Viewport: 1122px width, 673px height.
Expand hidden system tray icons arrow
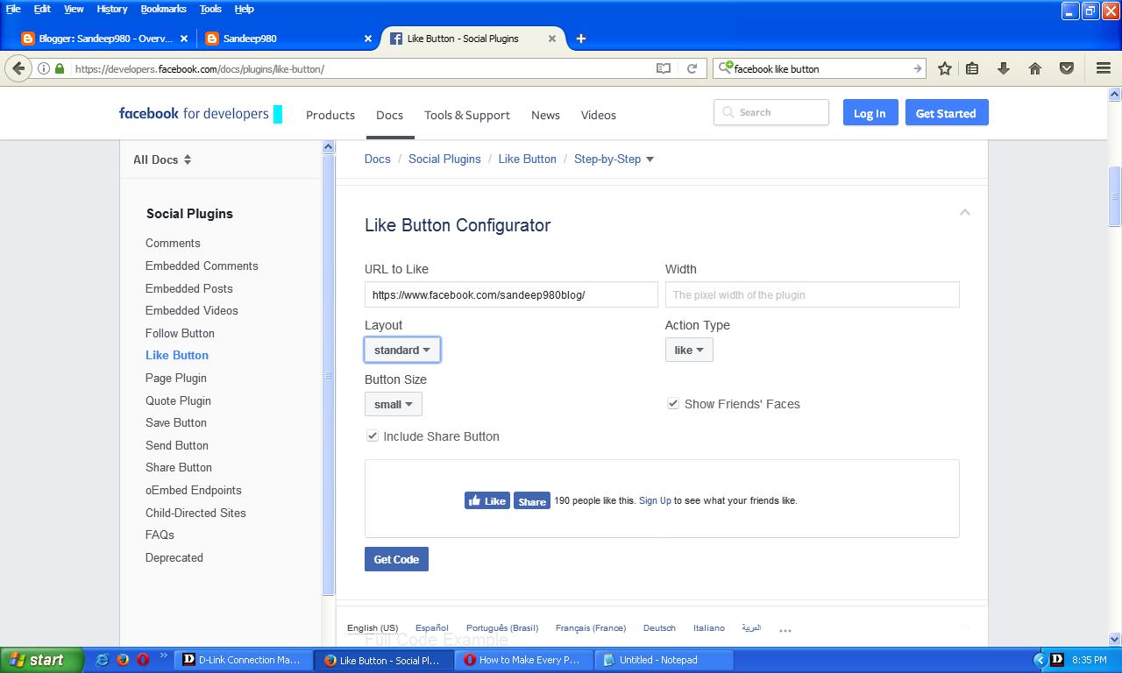tap(1040, 660)
